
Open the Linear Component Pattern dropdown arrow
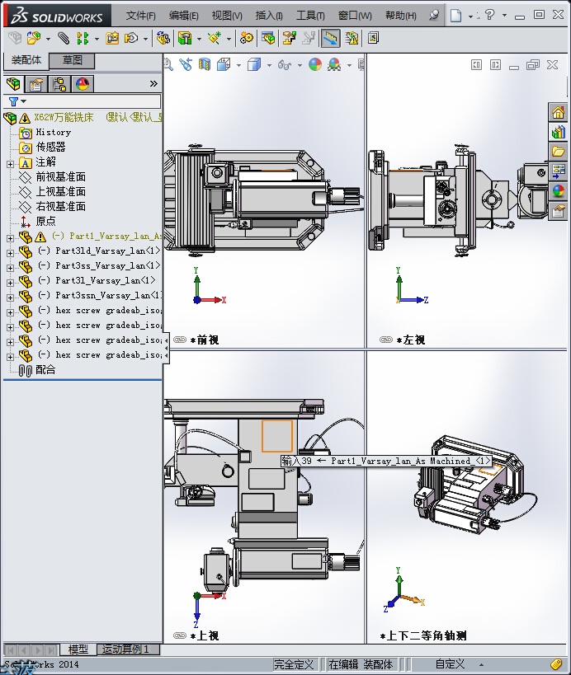pyautogui.click(x=97, y=39)
